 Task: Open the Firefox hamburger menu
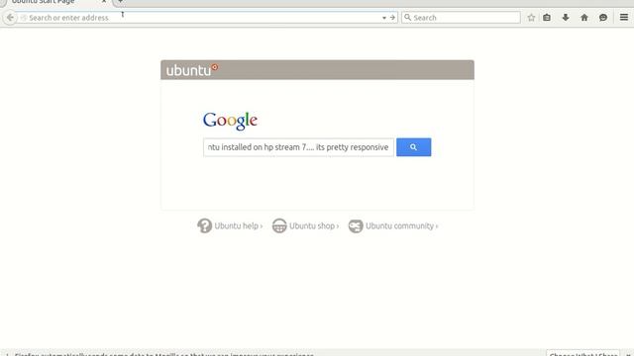(x=624, y=18)
